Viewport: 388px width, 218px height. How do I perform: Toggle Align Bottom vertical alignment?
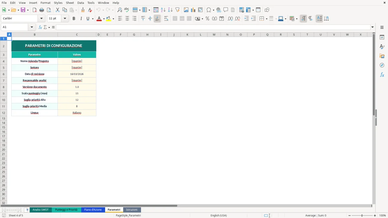coord(157,19)
